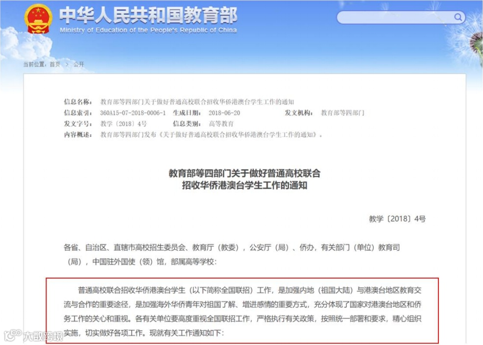The image size is (483, 345).
Task: Select category value 高等教育
Action: click(x=221, y=124)
